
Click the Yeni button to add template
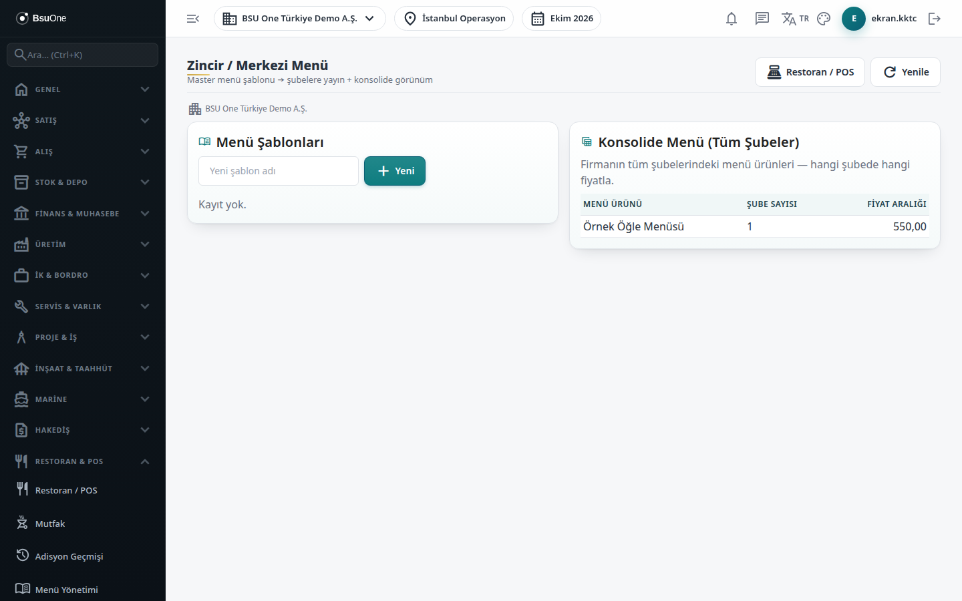(395, 171)
